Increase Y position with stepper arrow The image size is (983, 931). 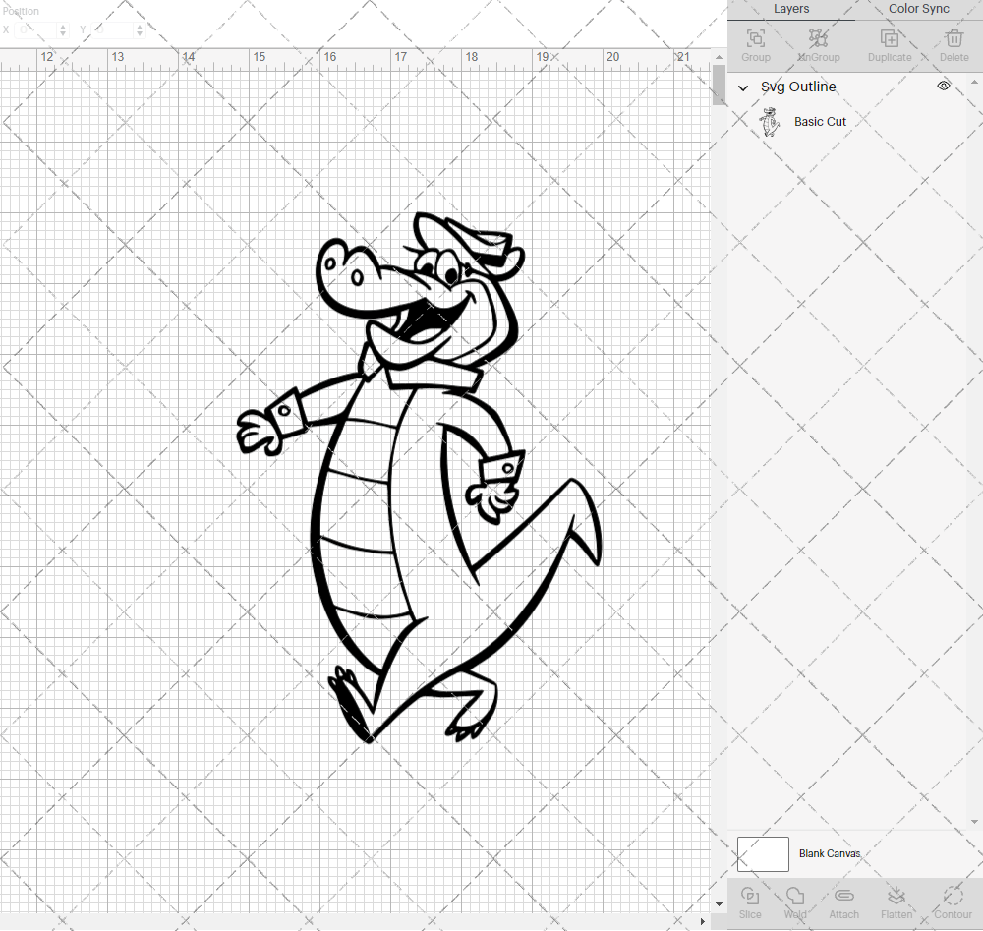click(139, 26)
